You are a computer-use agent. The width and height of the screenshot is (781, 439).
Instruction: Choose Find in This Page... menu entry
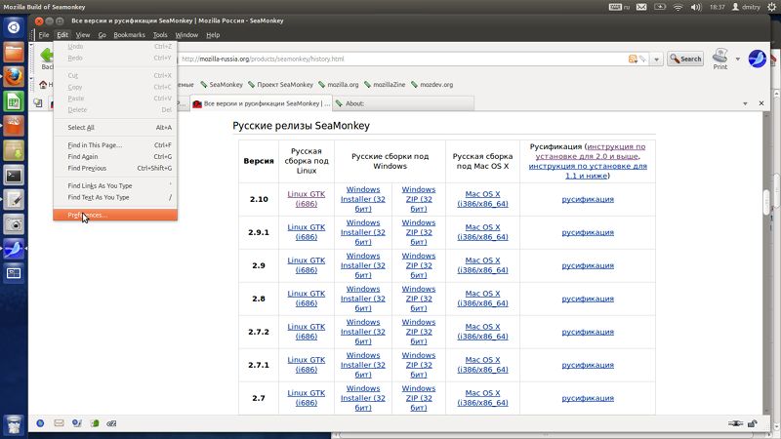(x=115, y=145)
